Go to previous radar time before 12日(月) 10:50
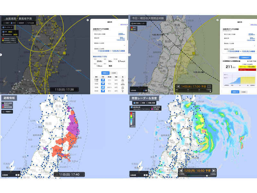Viewport: 257px width, 193px height. tap(181, 170)
